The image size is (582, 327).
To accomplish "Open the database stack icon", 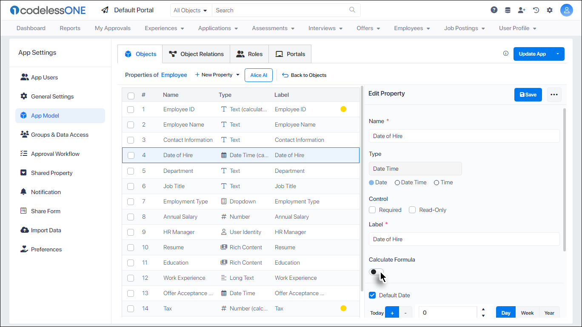I will [508, 10].
